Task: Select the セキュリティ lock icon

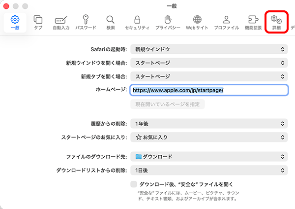Action: tap(137, 20)
